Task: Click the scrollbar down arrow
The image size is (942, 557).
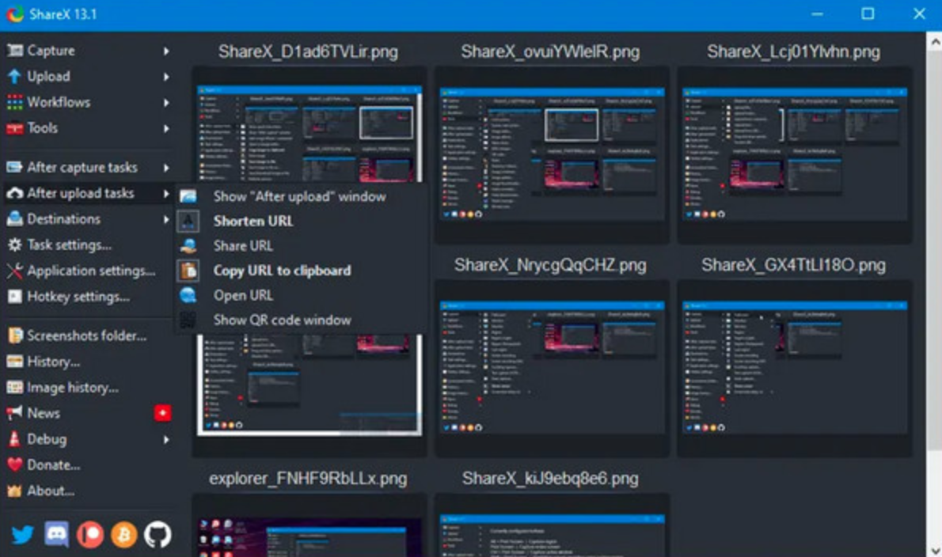Action: [x=934, y=549]
